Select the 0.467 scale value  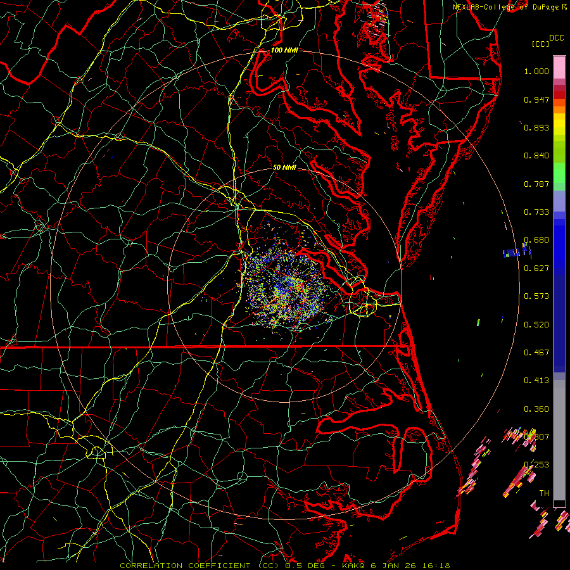point(536,353)
